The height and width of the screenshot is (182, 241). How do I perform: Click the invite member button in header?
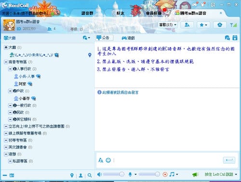pyautogui.click(x=187, y=25)
